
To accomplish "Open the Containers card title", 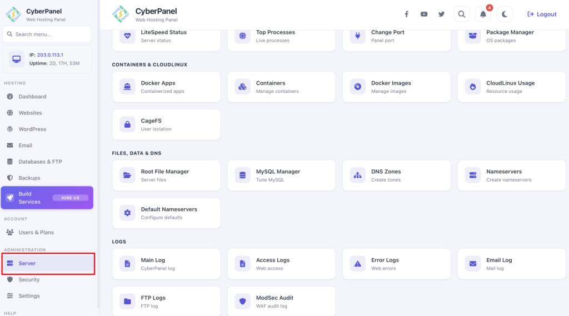I will pyautogui.click(x=271, y=83).
